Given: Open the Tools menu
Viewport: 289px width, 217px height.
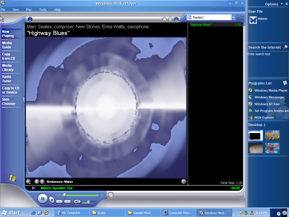Looking at the screenshot, I should click(43, 10).
